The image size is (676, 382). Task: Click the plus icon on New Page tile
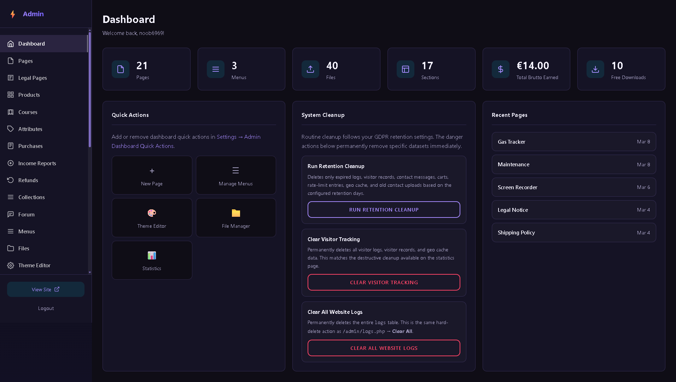[x=152, y=171]
